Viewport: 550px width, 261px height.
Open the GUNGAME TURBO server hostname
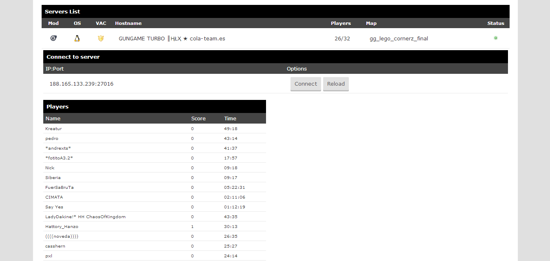click(172, 39)
